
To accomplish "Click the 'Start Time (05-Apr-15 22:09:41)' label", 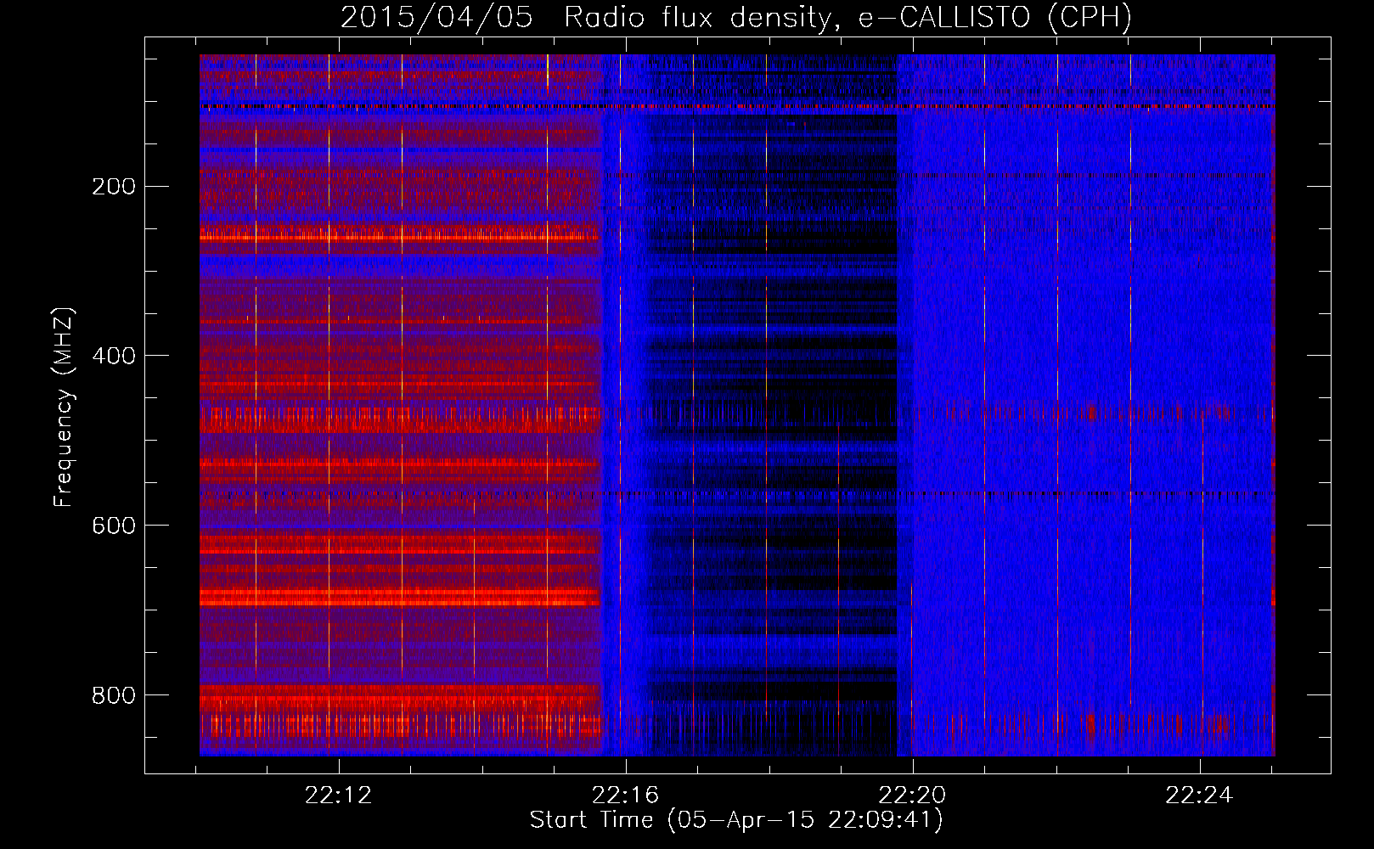I will 736,820.
